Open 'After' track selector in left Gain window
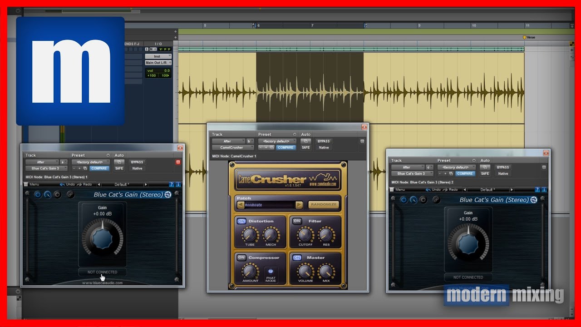Image resolution: width=581 pixels, height=327 pixels. point(42,162)
